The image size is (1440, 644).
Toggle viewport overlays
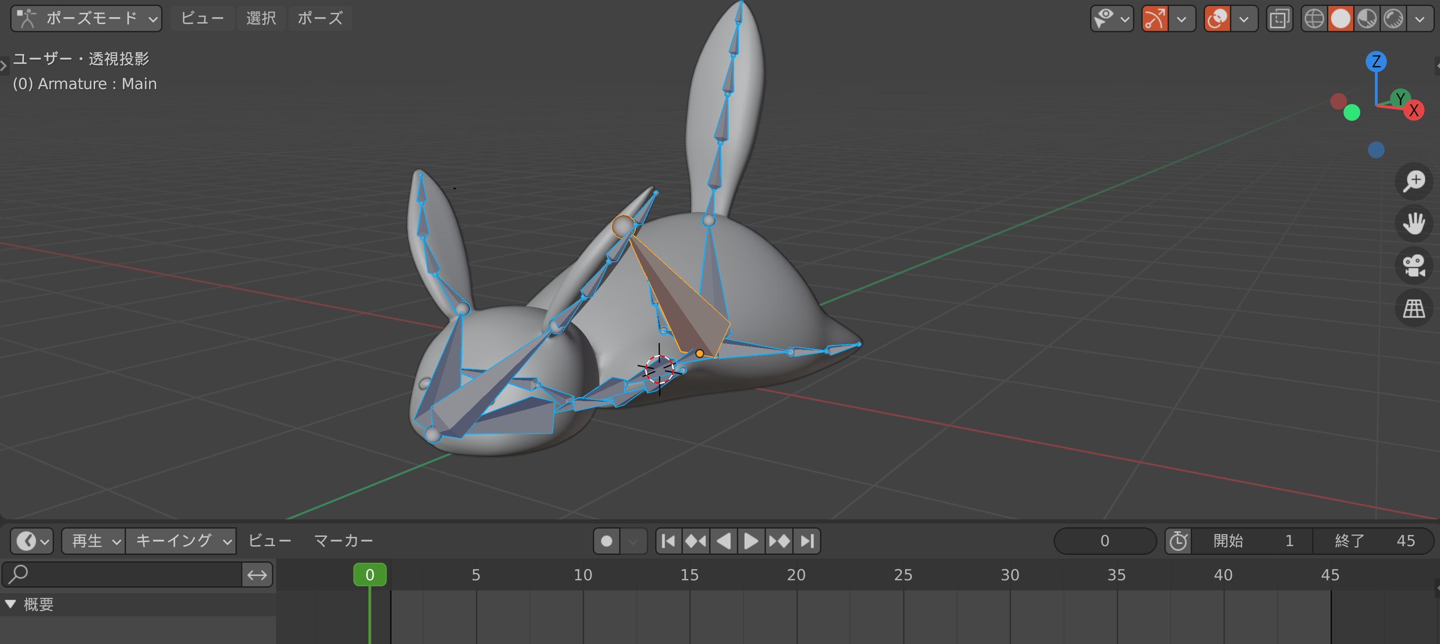click(x=1217, y=18)
